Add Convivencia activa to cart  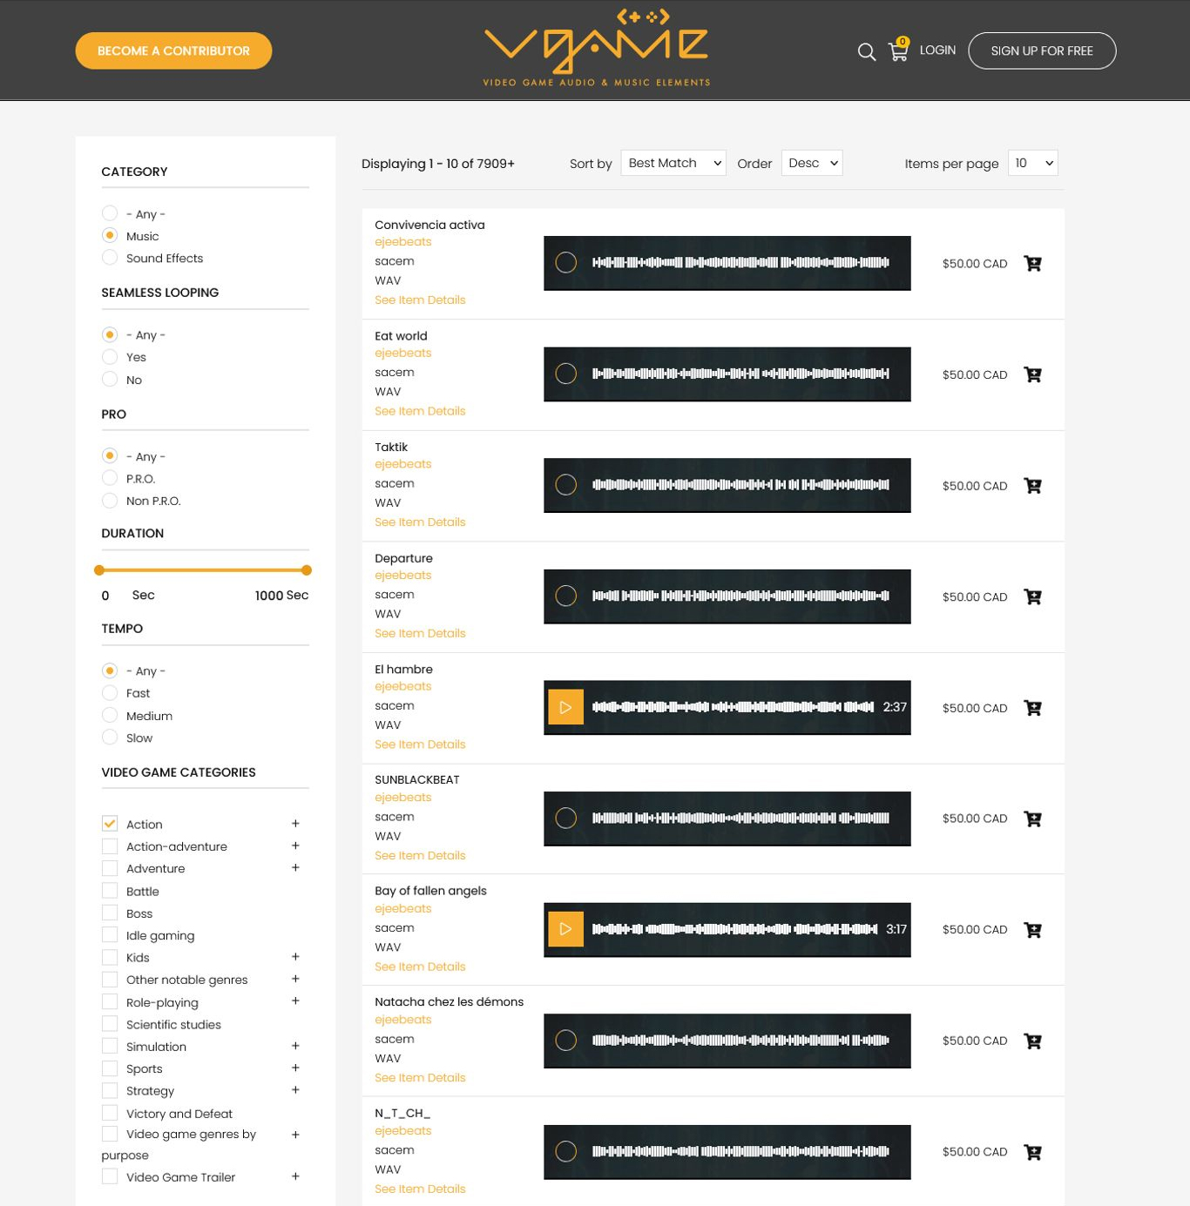coord(1032,264)
